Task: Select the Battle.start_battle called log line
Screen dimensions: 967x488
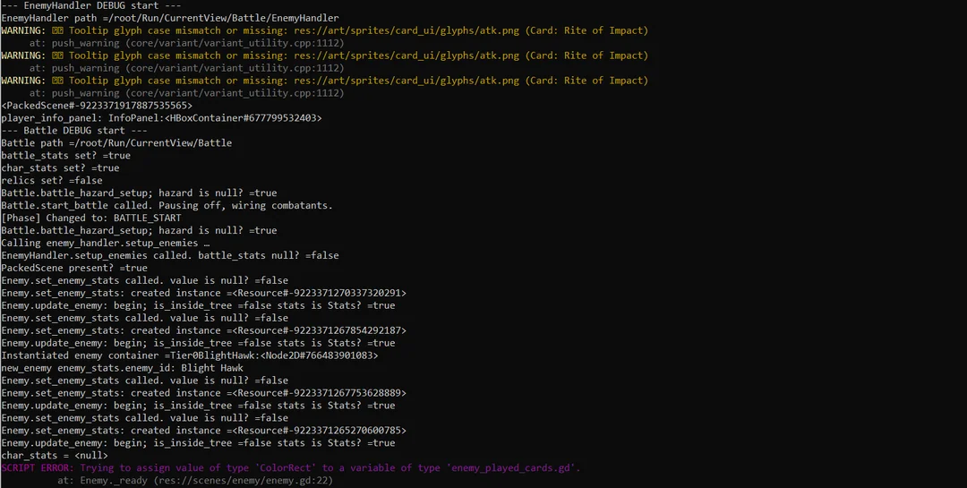Action: pyautogui.click(x=167, y=206)
